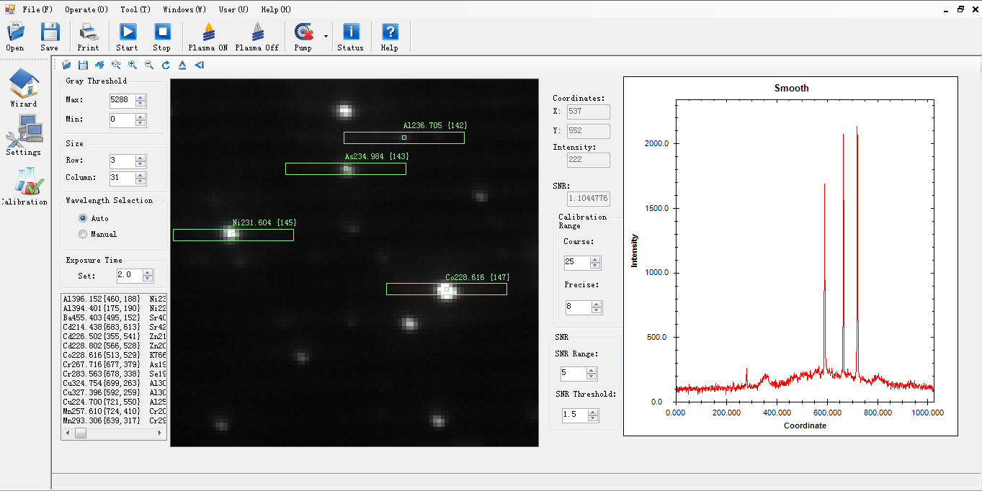This screenshot has width=982, height=491.
Task: Click the Gray Threshold Max input field
Action: (x=122, y=100)
